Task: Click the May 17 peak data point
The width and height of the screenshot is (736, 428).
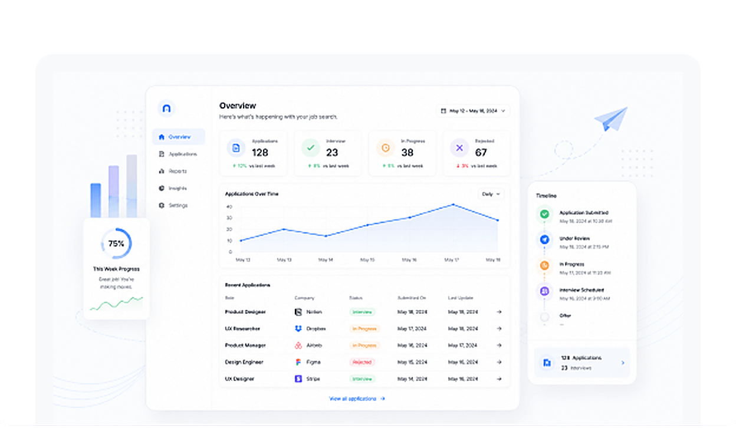Action: coord(453,205)
